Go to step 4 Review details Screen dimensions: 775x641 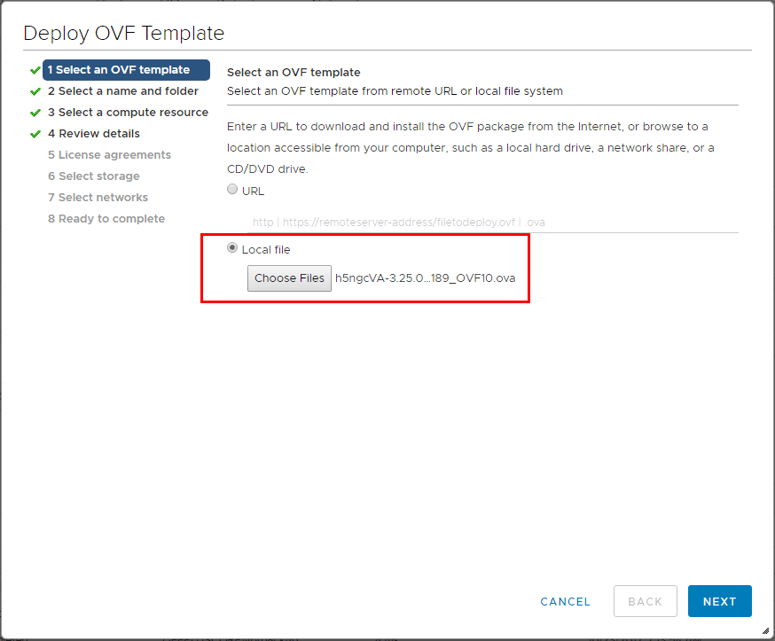[94, 134]
